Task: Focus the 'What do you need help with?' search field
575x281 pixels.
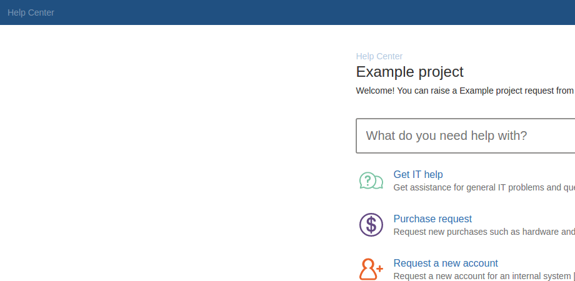Action: 466,136
